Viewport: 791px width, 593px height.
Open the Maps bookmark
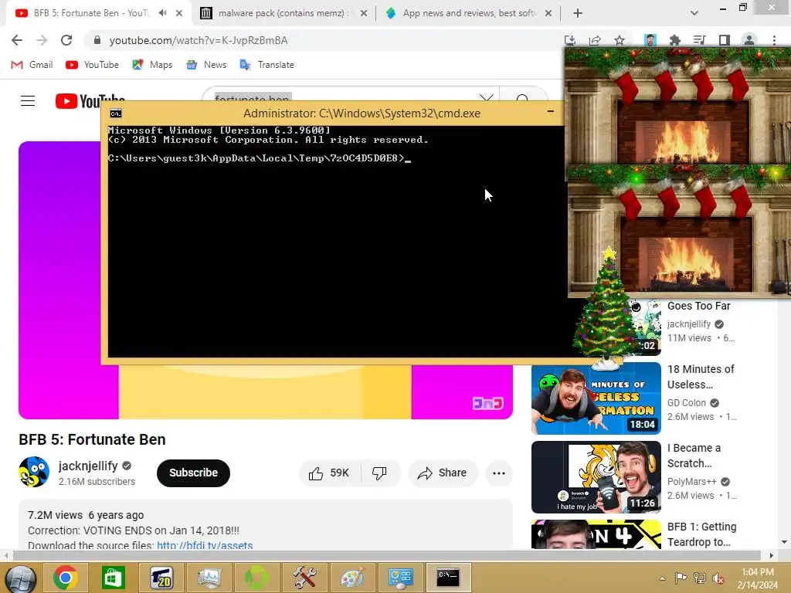pos(152,65)
